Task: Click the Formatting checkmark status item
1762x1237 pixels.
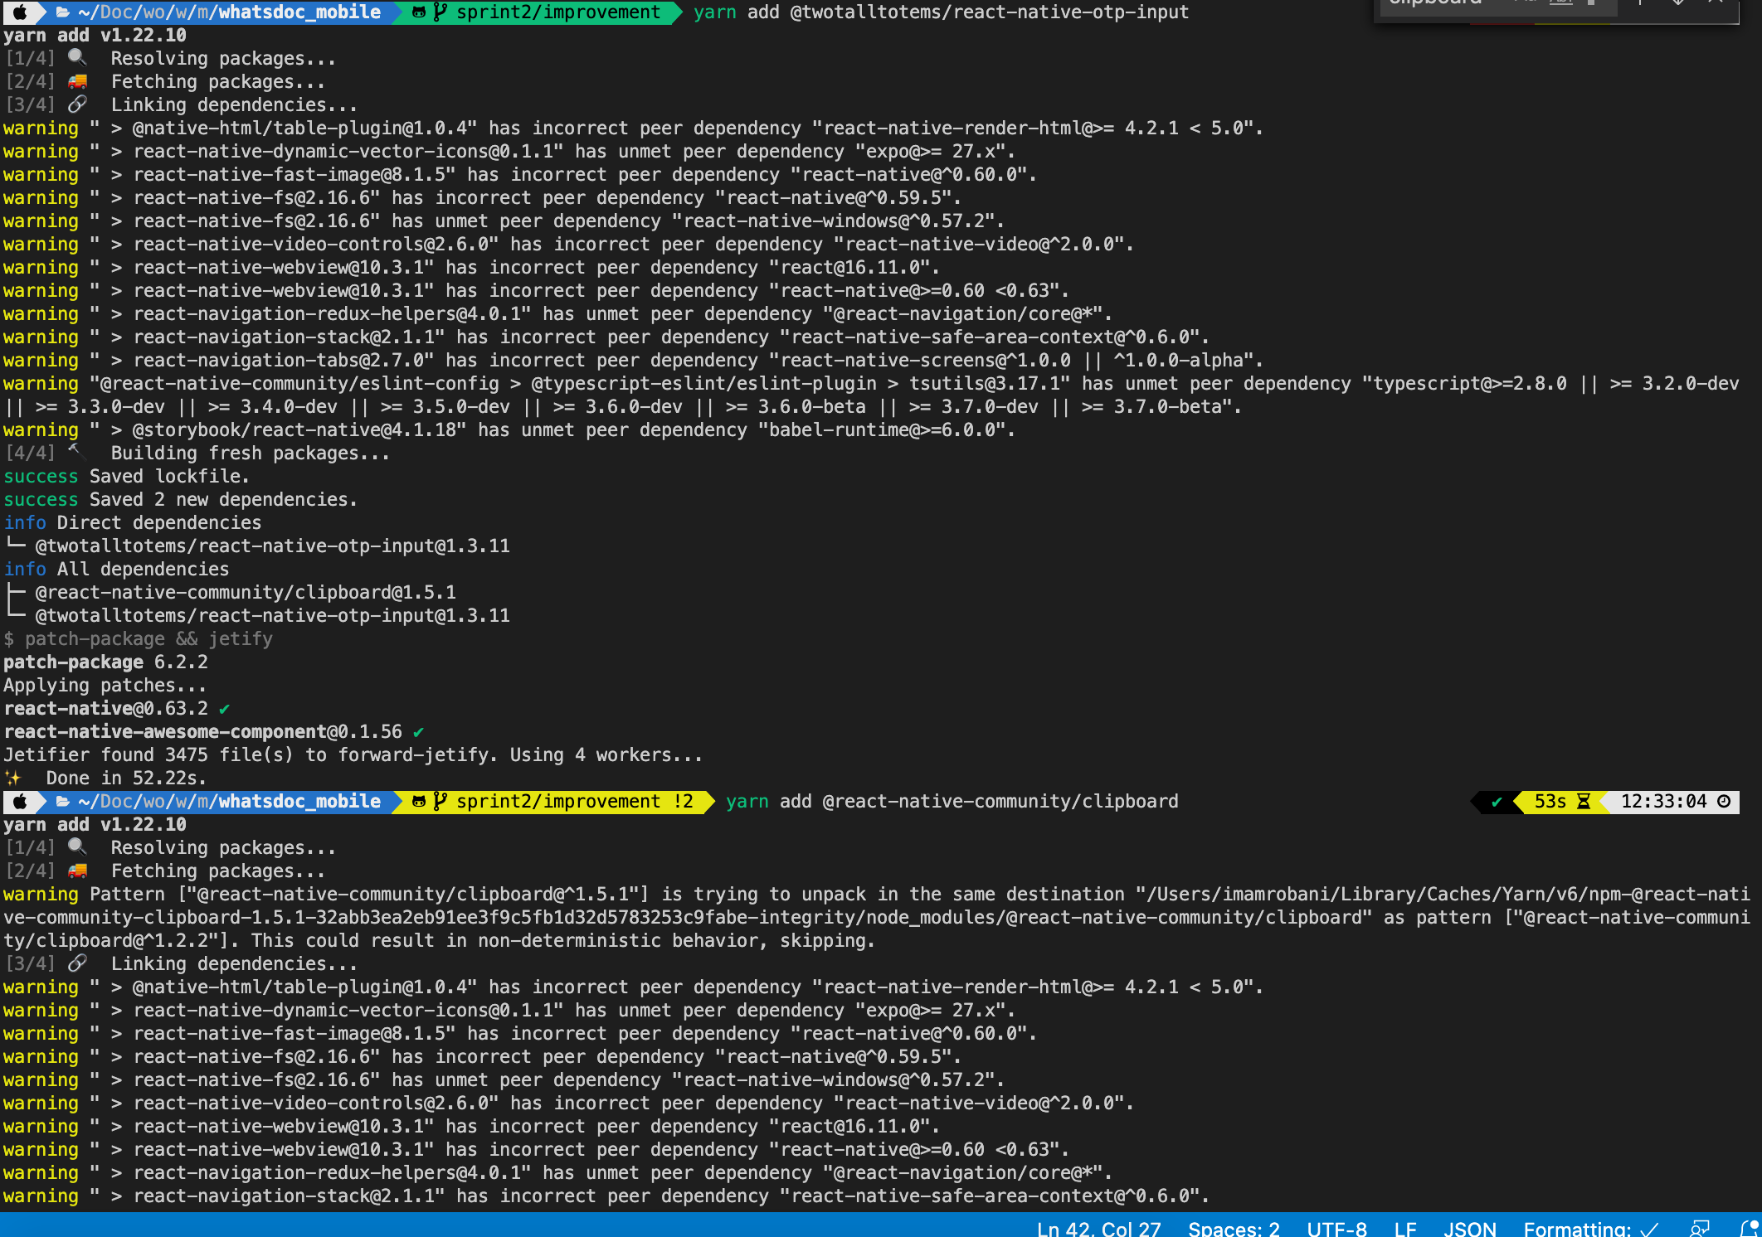Action: click(x=1590, y=1228)
